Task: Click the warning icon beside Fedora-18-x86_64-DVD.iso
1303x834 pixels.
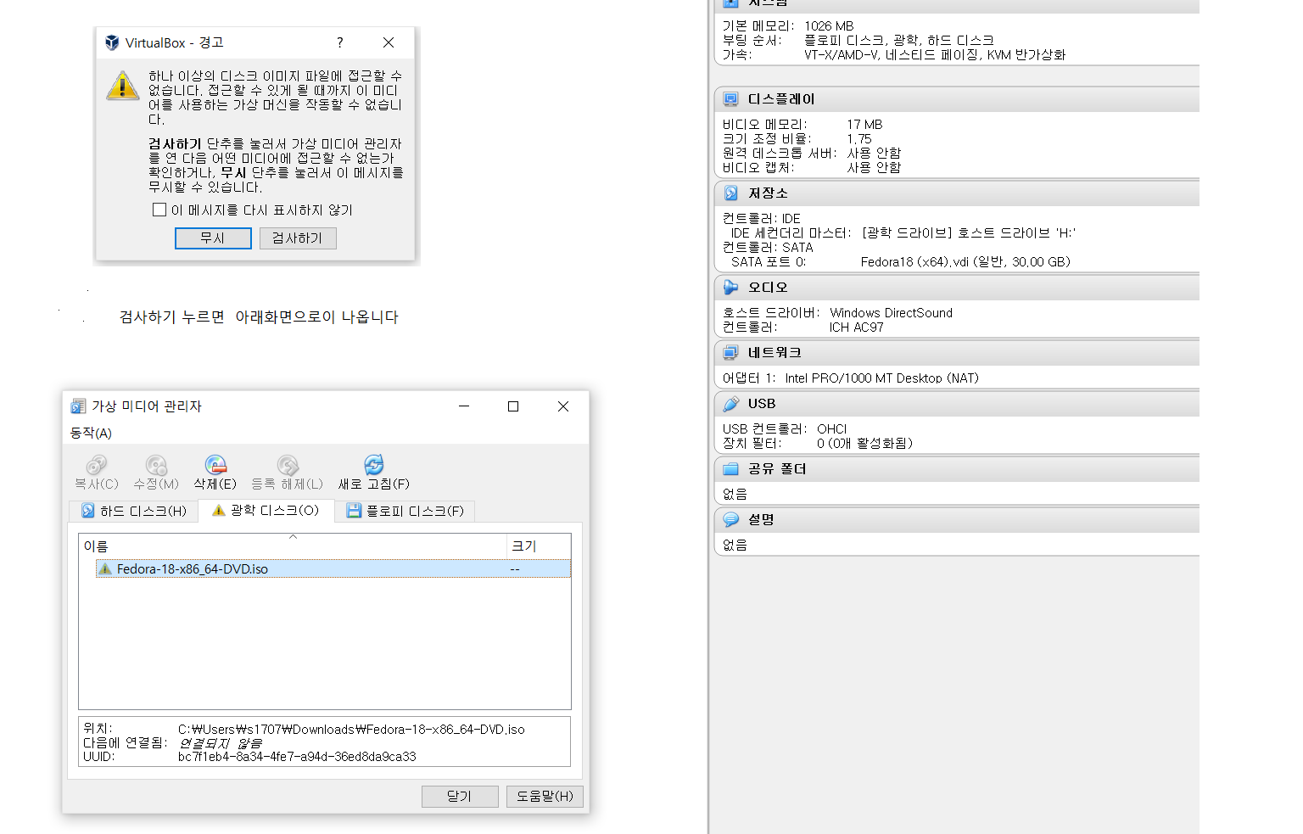Action: point(105,569)
